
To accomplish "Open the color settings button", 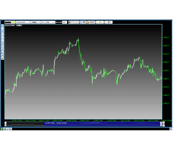I will [x=91, y=22].
